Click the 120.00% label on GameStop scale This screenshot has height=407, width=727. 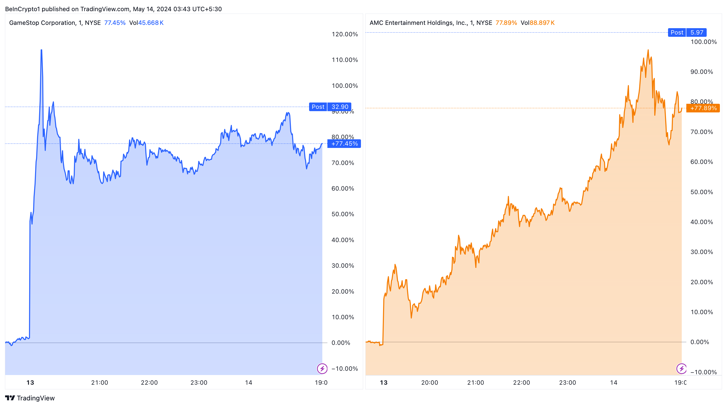coord(345,34)
